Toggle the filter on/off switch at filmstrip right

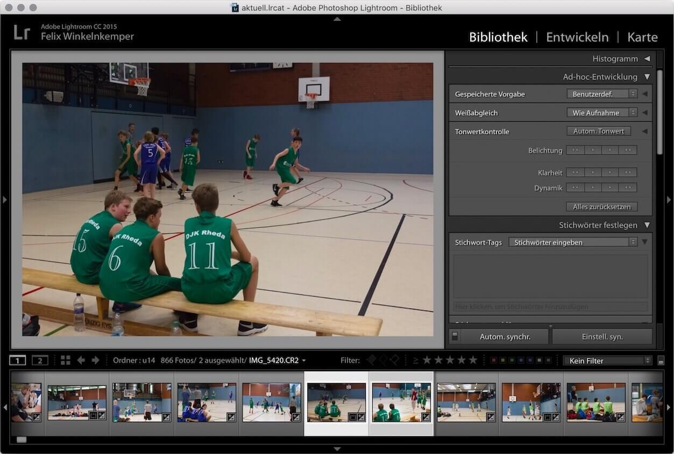pyautogui.click(x=661, y=361)
